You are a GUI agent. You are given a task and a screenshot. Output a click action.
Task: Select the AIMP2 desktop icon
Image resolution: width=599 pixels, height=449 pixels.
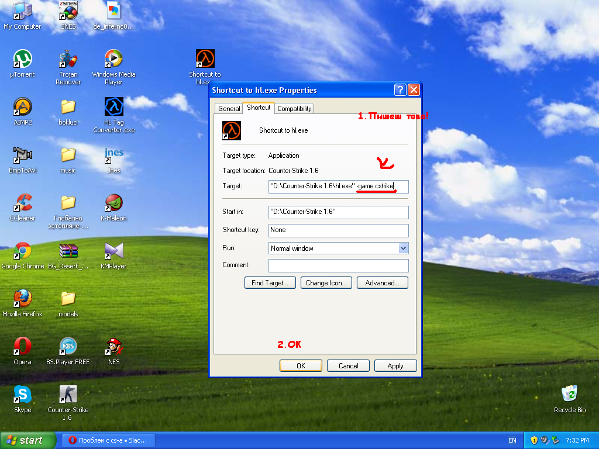pos(23,111)
